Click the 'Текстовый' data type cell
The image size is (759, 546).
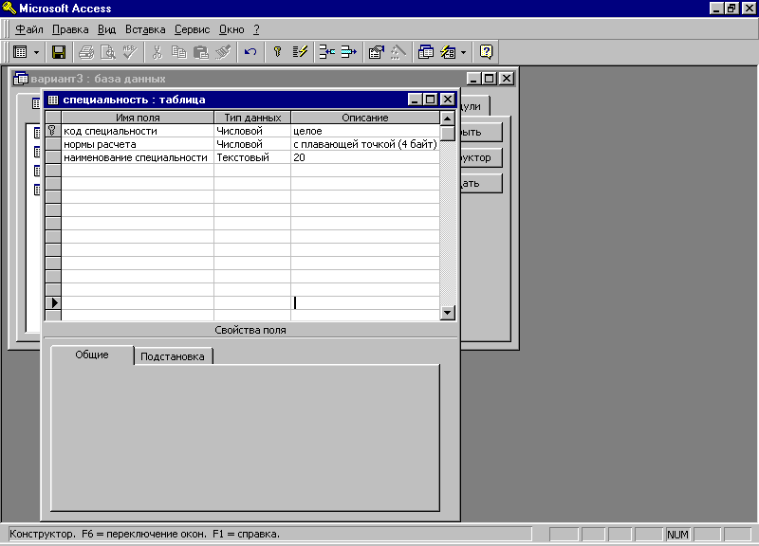252,157
